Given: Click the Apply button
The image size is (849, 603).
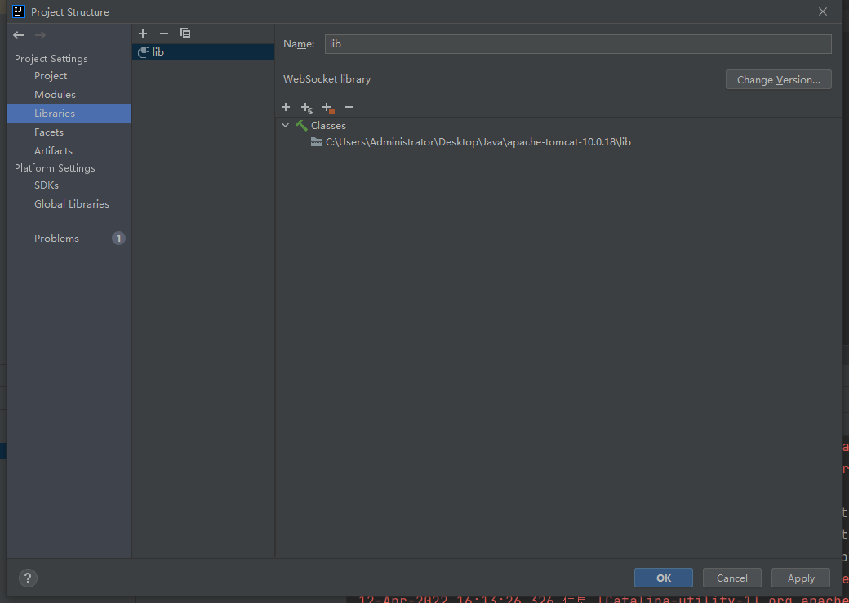Looking at the screenshot, I should (x=801, y=578).
